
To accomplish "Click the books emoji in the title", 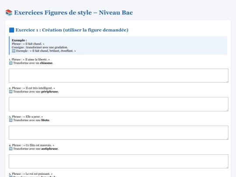I will point(9,13).
